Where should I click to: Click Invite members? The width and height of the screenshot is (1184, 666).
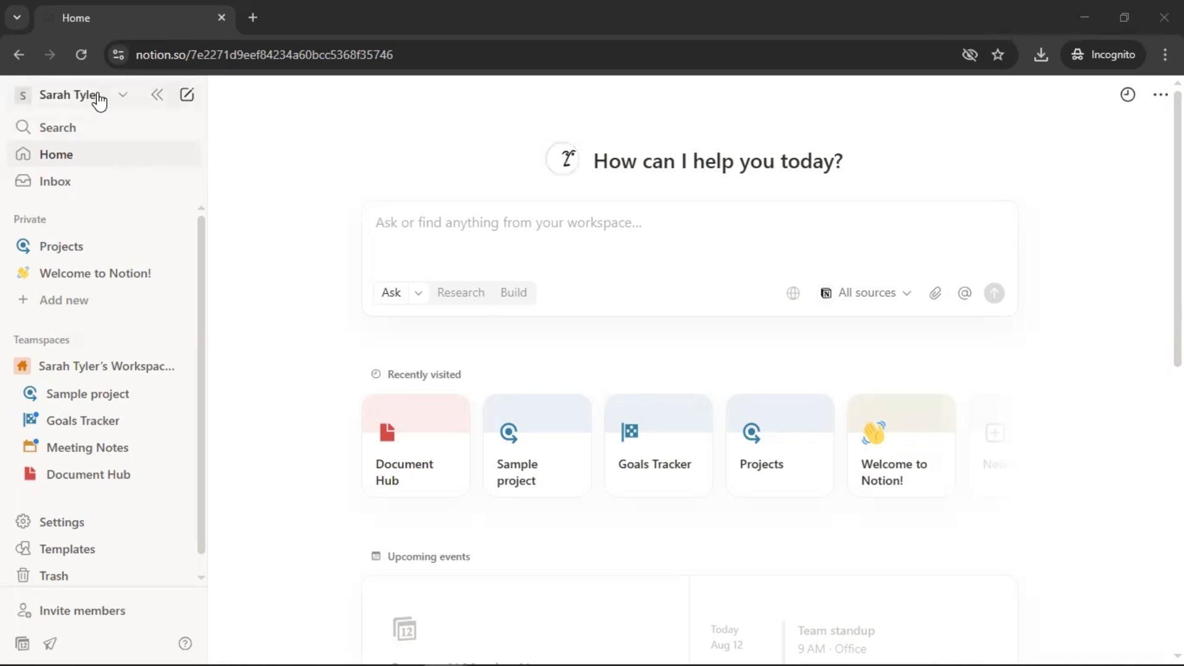82,610
